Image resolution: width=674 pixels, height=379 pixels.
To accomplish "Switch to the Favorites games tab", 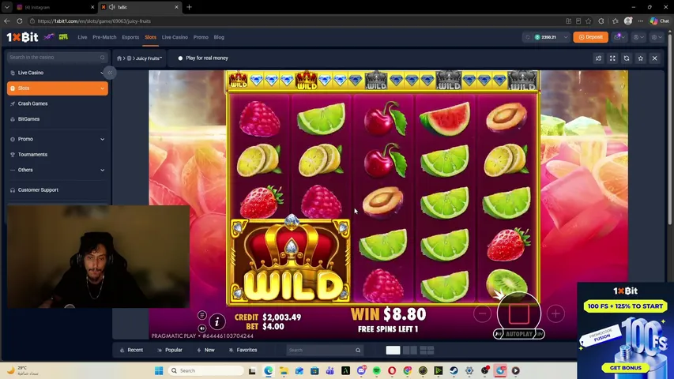I will tap(243, 351).
